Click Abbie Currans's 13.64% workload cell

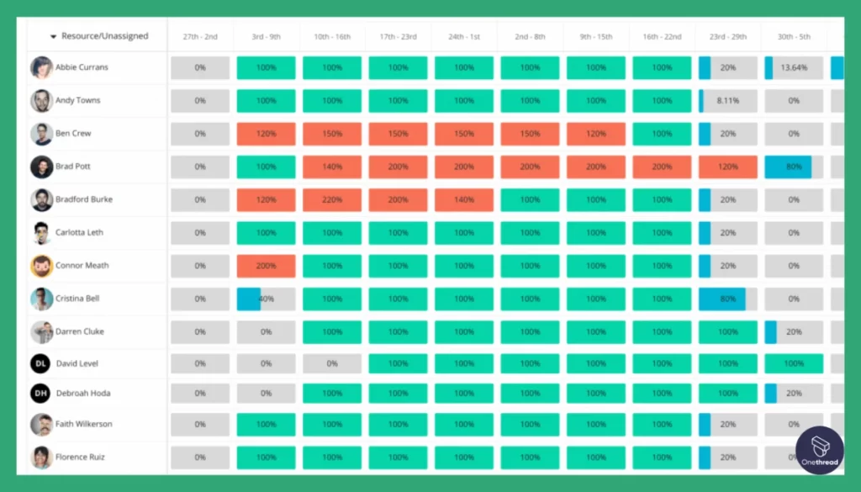click(793, 67)
